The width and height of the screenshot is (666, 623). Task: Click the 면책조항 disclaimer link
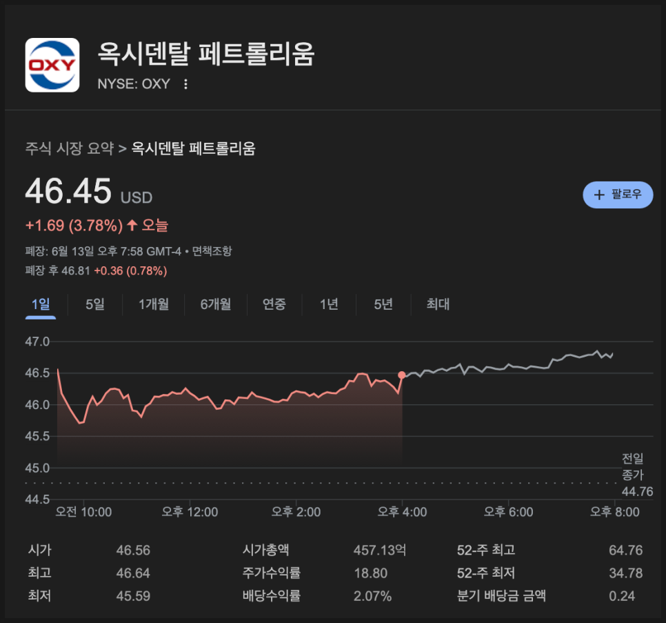click(x=212, y=251)
